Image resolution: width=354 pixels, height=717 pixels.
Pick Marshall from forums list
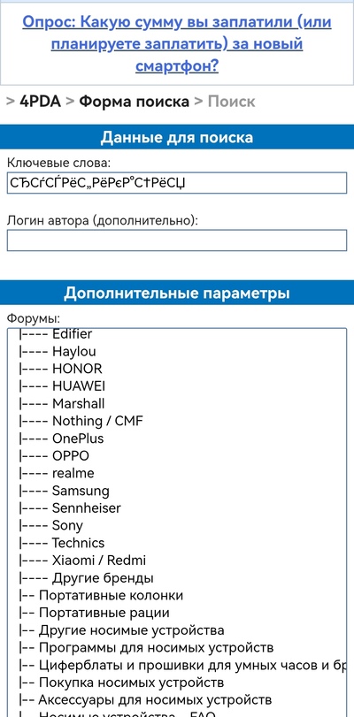click(177, 404)
